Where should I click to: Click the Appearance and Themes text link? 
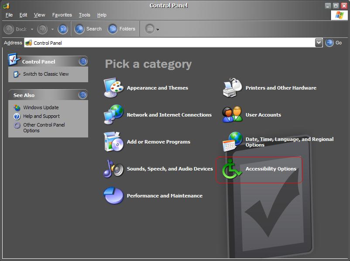point(158,88)
